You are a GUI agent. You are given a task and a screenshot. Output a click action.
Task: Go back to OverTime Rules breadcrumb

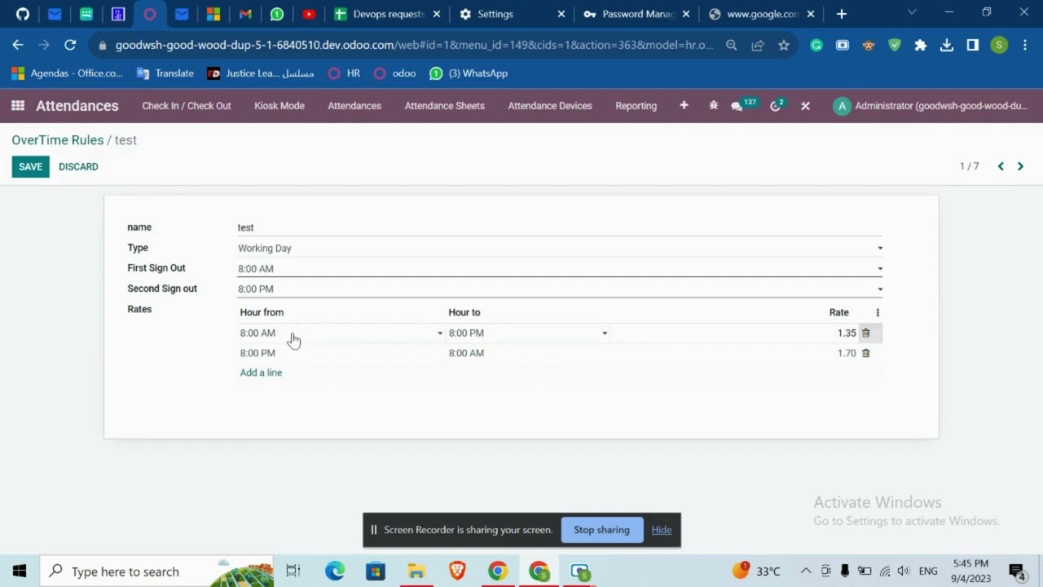(58, 140)
